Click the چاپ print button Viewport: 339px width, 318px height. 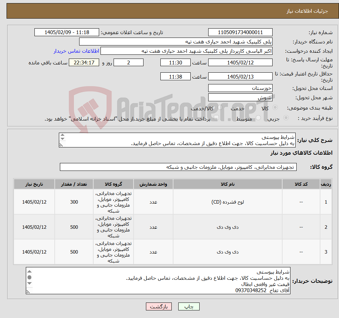(x=189, y=307)
